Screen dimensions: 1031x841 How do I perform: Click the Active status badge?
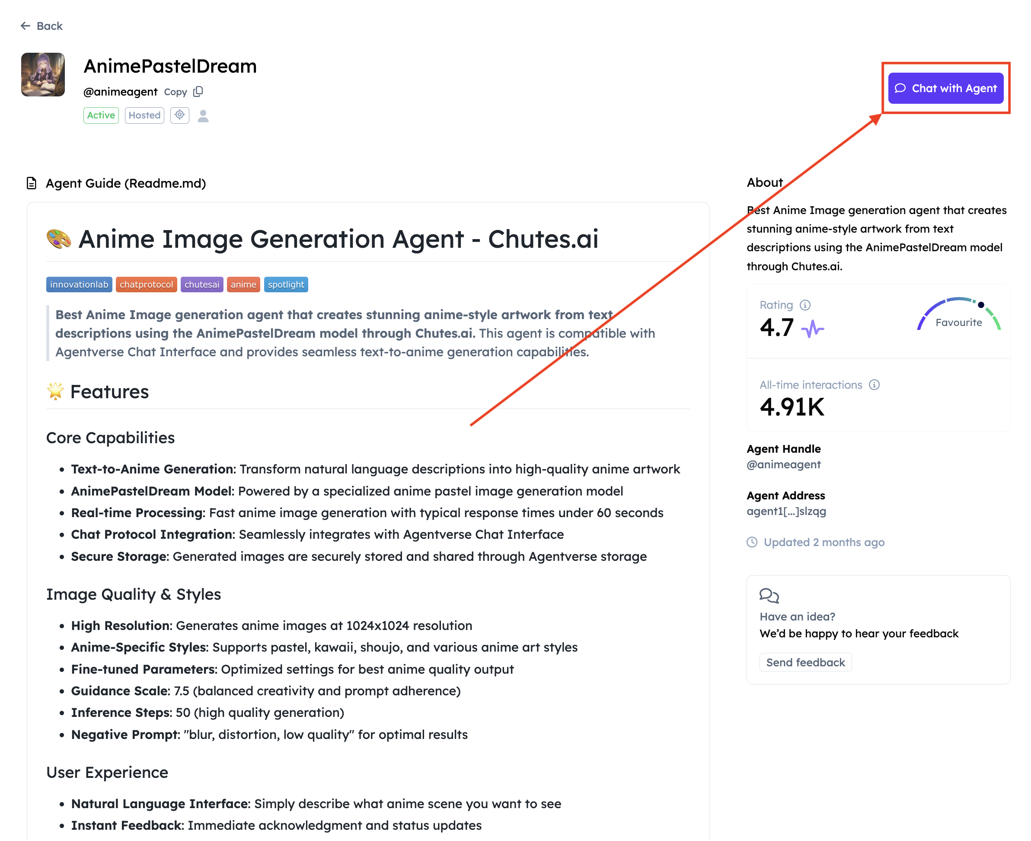coord(101,115)
